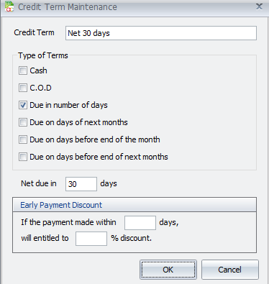Click the Credit Term Maintenance title text
This screenshot has height=284, width=269.
pyautogui.click(x=68, y=7)
